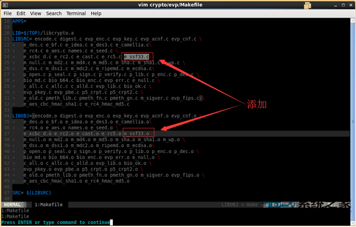Click line starting with bio_md.c
Screen dimensions: 356x227
[x=91, y=80]
